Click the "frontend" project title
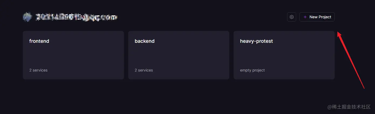This screenshot has width=375, height=114. [x=39, y=41]
